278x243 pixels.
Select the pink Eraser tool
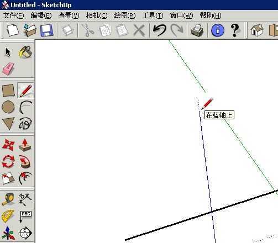(8, 68)
